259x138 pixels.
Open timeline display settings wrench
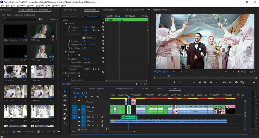tap(98, 97)
